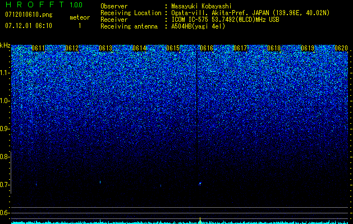Image resolution: width=353 pixels, height=224 pixels.
Task: Click the 0.9 frequency axis label
Action: [4, 129]
